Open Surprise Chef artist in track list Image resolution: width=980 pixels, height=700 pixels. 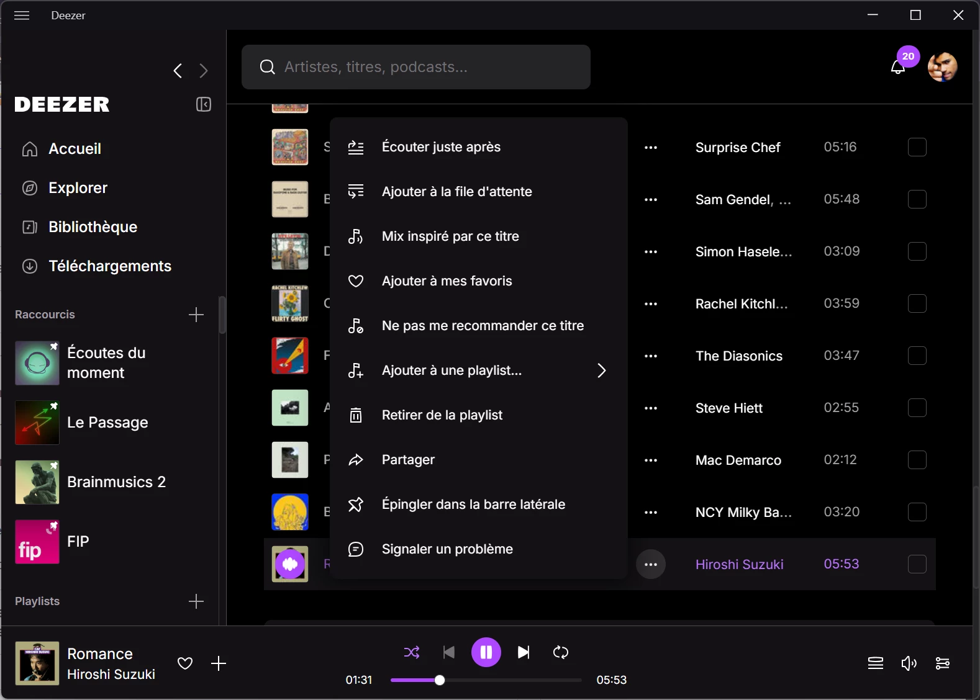click(x=738, y=148)
